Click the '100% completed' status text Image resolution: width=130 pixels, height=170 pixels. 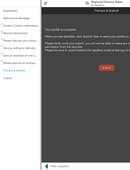[x=59, y=166]
